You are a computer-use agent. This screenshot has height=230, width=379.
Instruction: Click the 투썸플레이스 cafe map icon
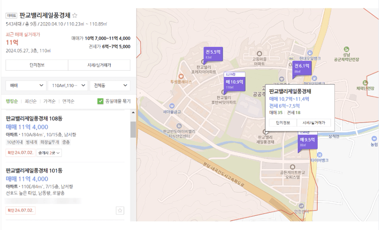pyautogui.click(x=181, y=77)
